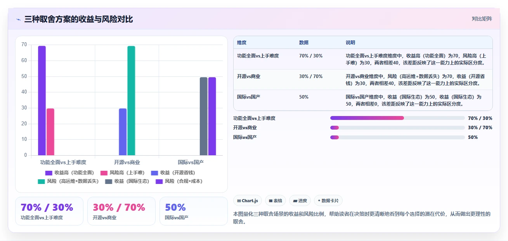Click table cell 功能全面vs上手难度
Viewport: 508px width, 241px height.
(x=258, y=56)
